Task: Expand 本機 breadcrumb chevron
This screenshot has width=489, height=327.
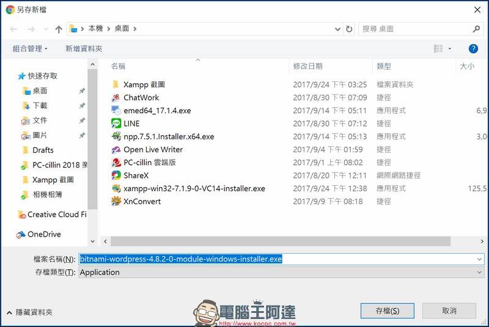Action: 109,29
